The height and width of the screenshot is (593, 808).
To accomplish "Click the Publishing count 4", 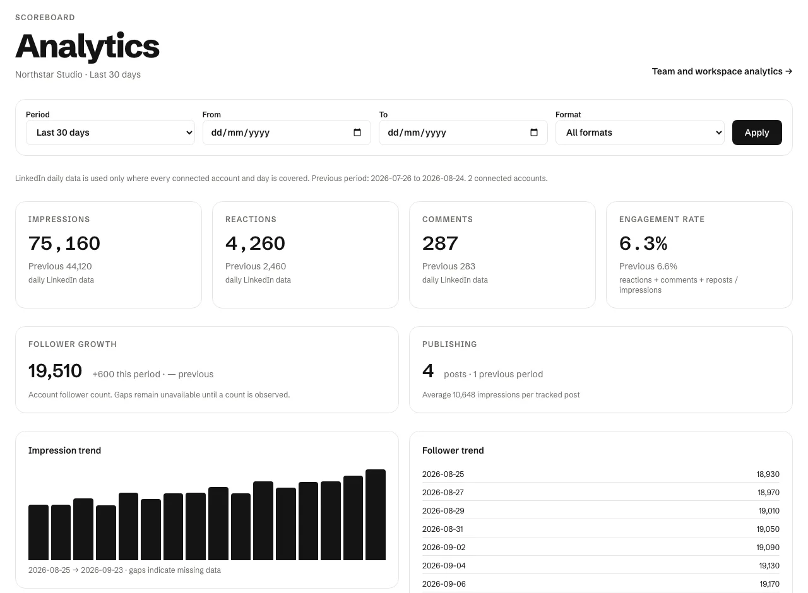I will pyautogui.click(x=428, y=371).
